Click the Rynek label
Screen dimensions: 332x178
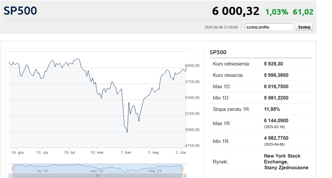pyautogui.click(x=220, y=162)
